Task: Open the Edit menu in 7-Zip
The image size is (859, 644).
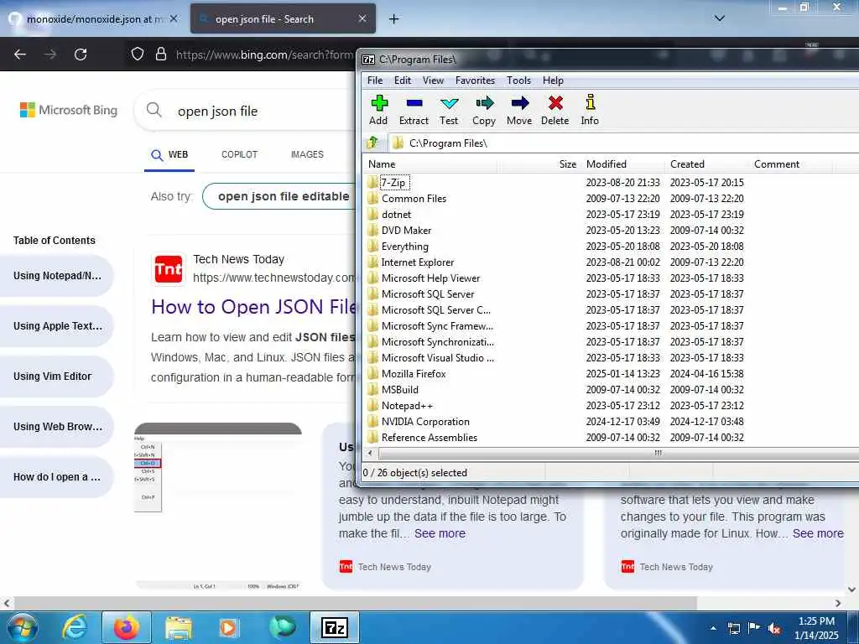Action: [402, 80]
